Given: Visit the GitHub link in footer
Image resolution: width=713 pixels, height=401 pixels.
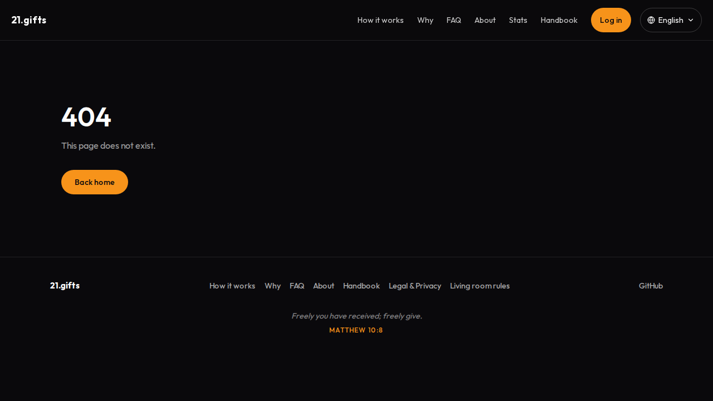Looking at the screenshot, I should pos(651,286).
